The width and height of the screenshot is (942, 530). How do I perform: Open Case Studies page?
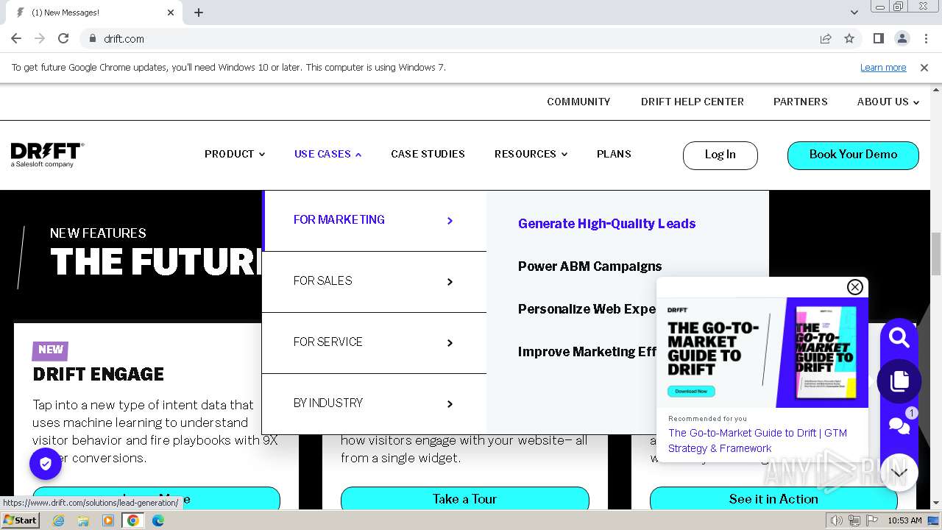[428, 154]
